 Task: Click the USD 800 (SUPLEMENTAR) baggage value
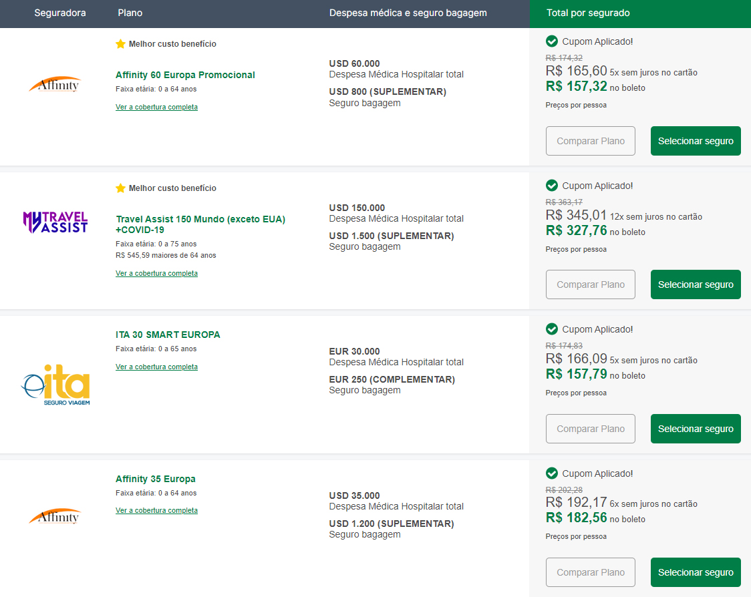click(x=388, y=91)
